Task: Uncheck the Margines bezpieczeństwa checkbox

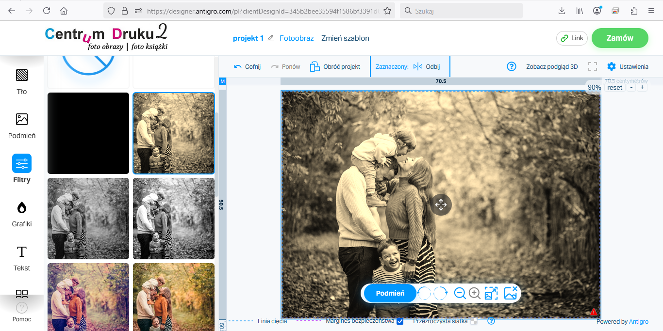Action: click(x=400, y=321)
